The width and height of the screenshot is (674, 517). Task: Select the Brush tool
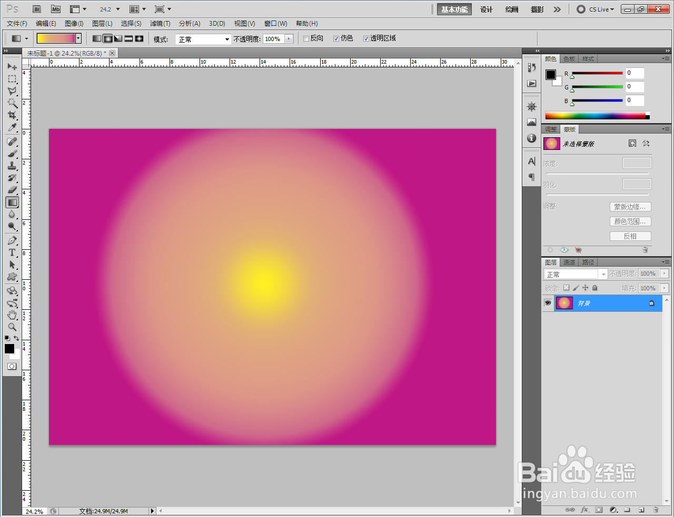tap(12, 154)
